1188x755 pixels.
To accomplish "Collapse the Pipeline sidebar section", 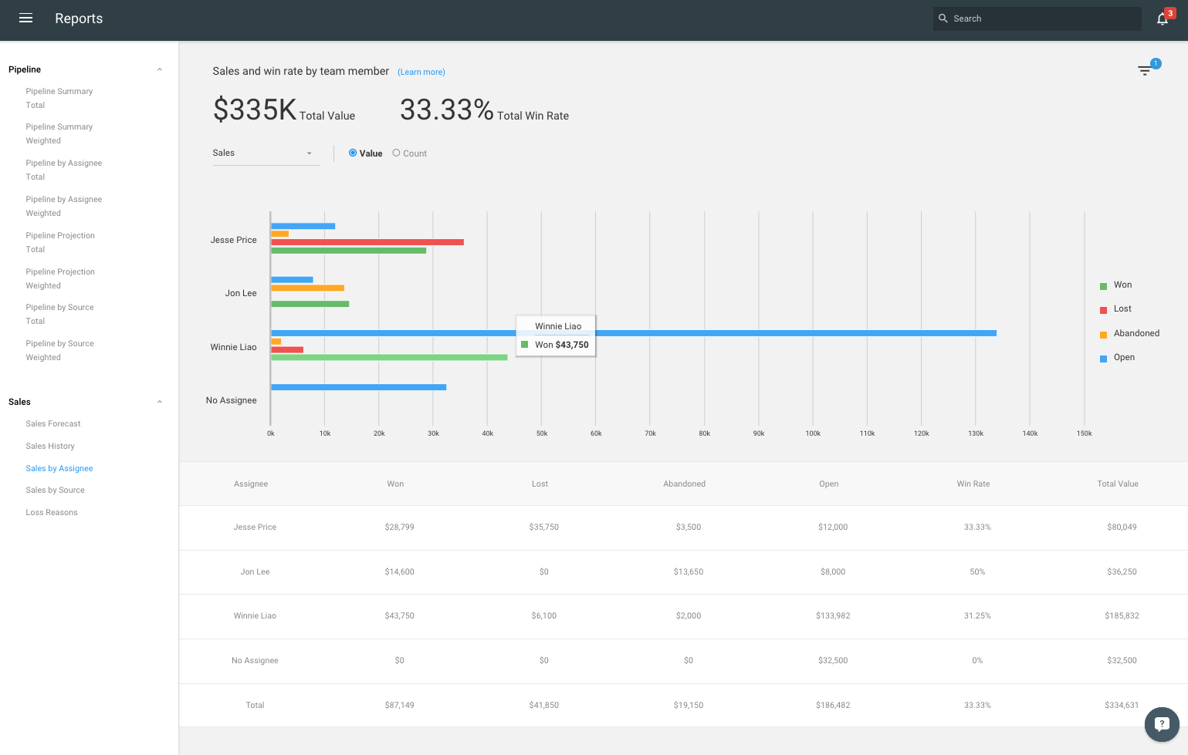I will pos(160,69).
